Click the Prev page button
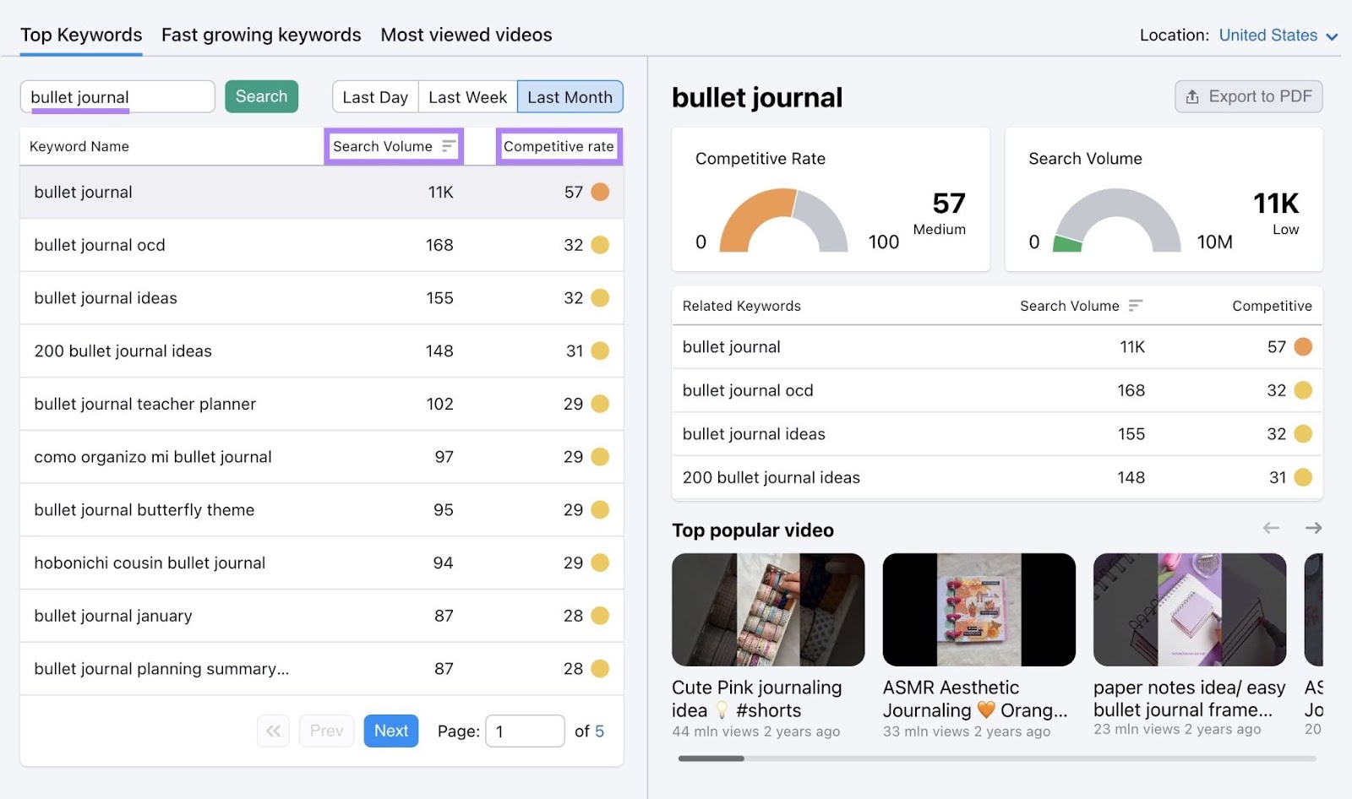Viewport: 1352px width, 799px height. point(326,731)
